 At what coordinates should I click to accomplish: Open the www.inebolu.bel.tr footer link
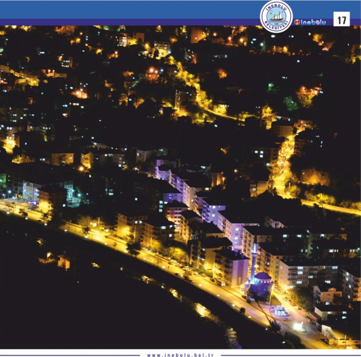click(x=180, y=355)
